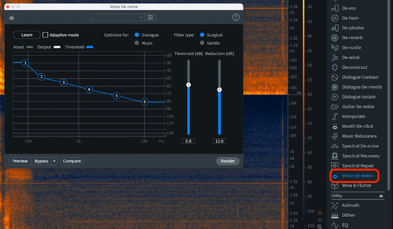The width and height of the screenshot is (393, 229).
Task: Collapse the Utility section triangle
Action: (381, 196)
